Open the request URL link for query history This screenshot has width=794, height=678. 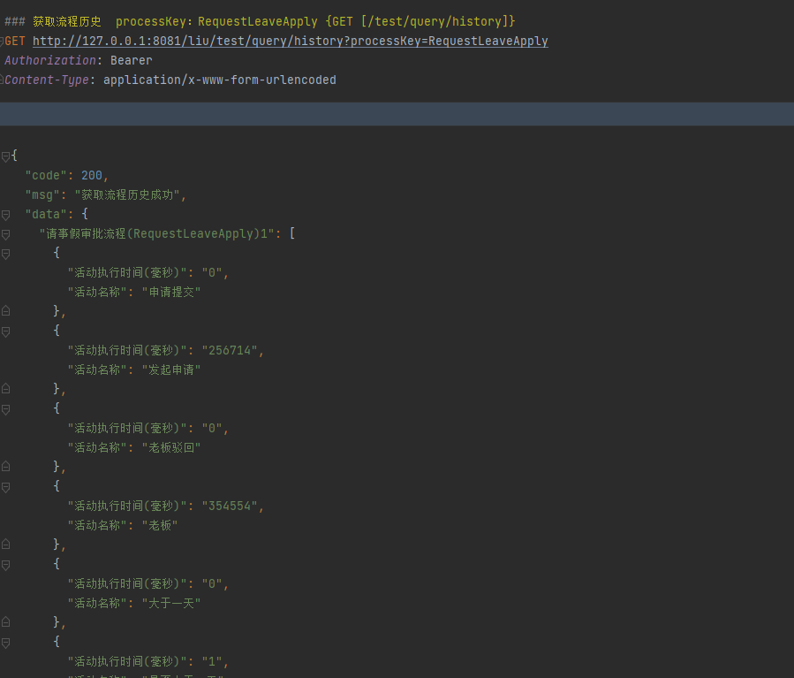click(290, 42)
